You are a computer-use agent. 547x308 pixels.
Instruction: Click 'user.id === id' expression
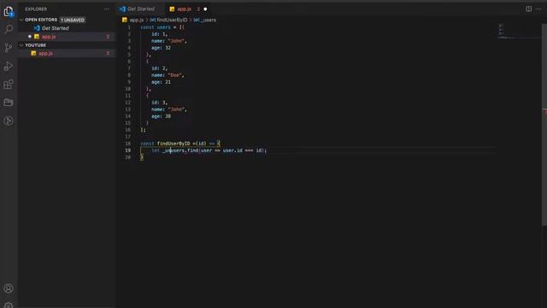[243, 151]
